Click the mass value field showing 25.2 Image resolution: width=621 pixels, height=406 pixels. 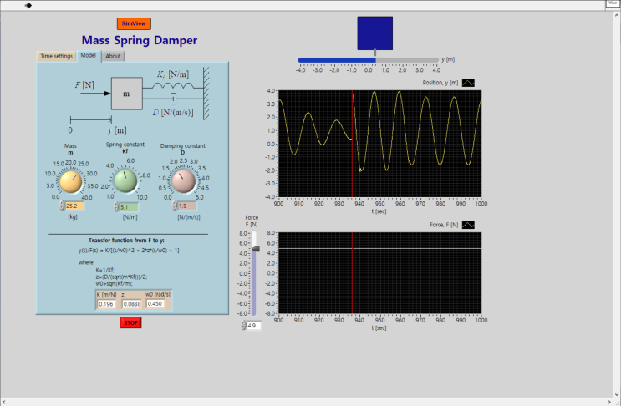pos(74,206)
